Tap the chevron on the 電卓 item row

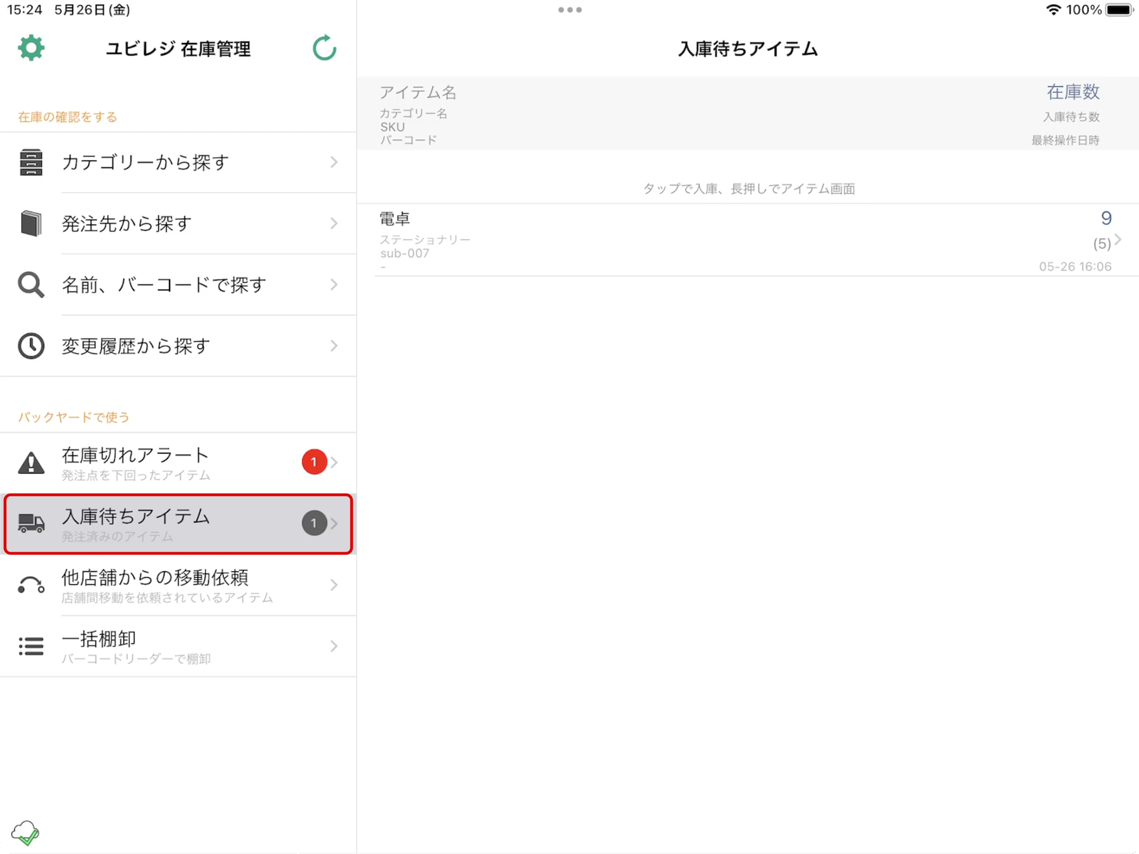pos(1118,240)
